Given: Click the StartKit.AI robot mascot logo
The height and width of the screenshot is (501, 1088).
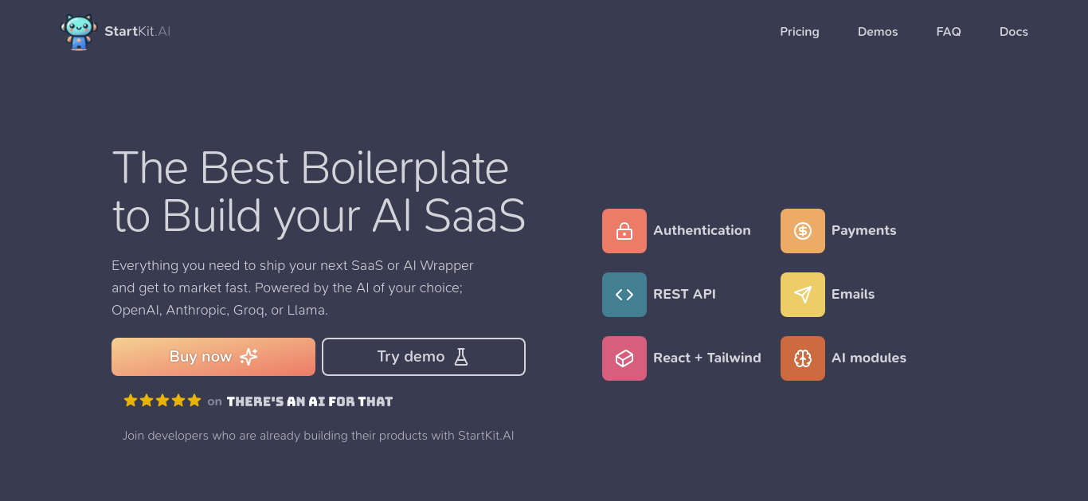Looking at the screenshot, I should coord(79,32).
